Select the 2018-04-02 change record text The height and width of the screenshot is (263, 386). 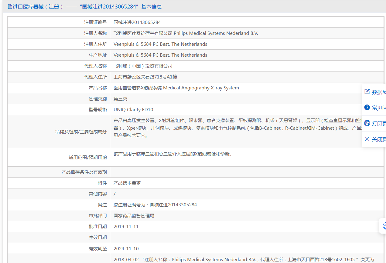(244, 259)
